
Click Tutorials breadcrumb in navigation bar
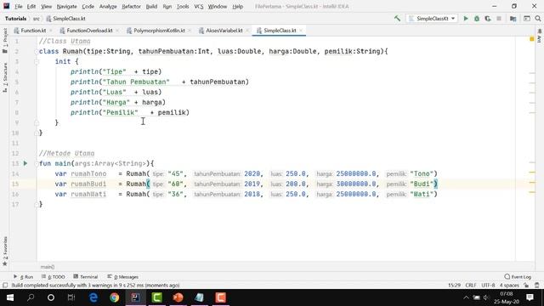(x=15, y=19)
